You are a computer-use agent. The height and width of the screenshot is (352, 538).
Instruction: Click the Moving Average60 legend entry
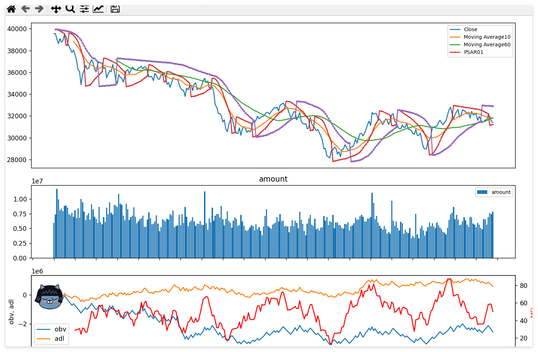point(487,44)
